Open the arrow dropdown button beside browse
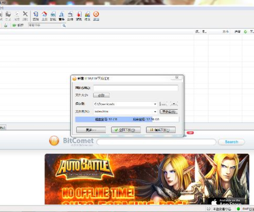Screen dimensions: 254x212 (x=174, y=104)
